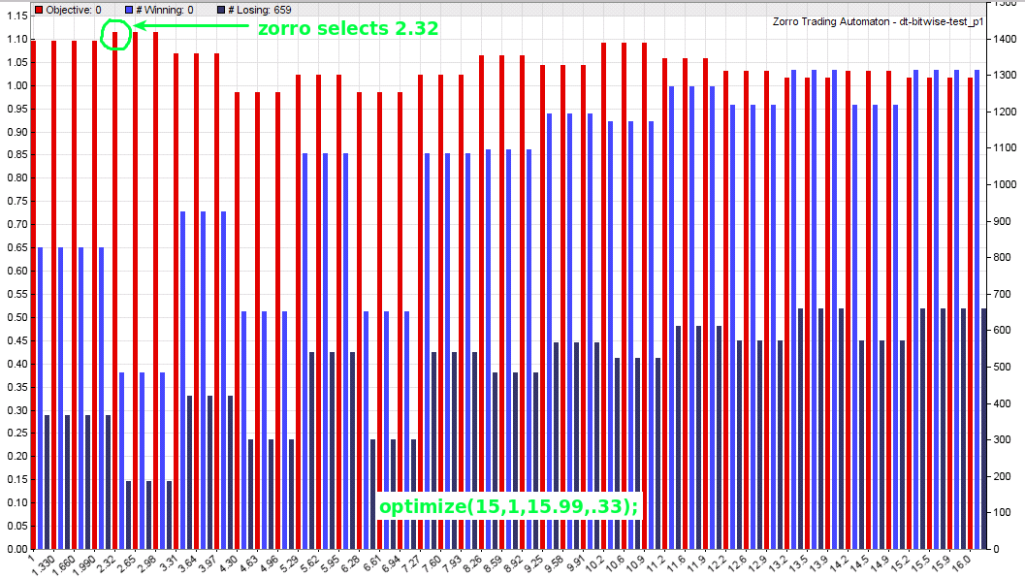
Task: Click the 'zorro selects 2.32' annotation text
Action: pyautogui.click(x=348, y=29)
